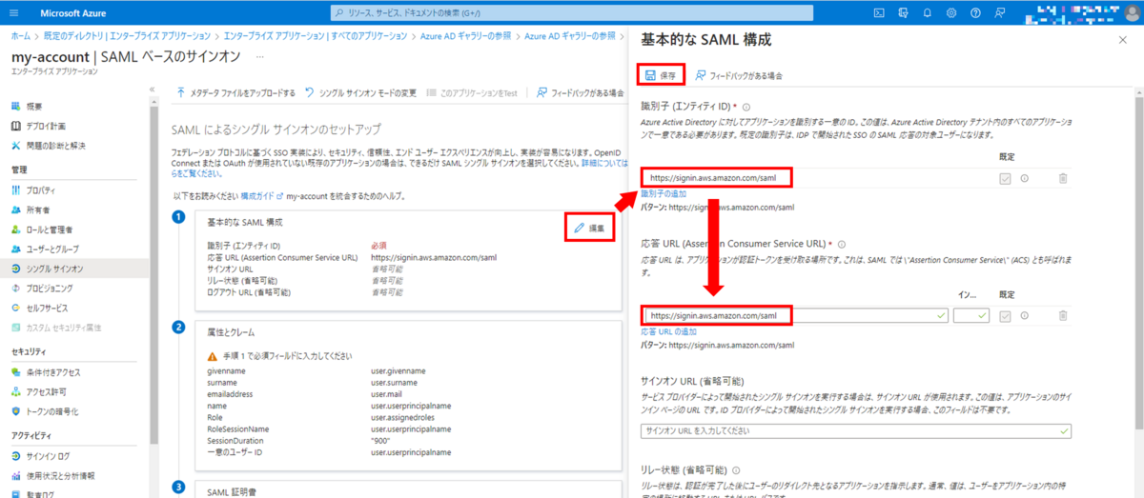Collapse the left sidebar with double chevron

153,89
